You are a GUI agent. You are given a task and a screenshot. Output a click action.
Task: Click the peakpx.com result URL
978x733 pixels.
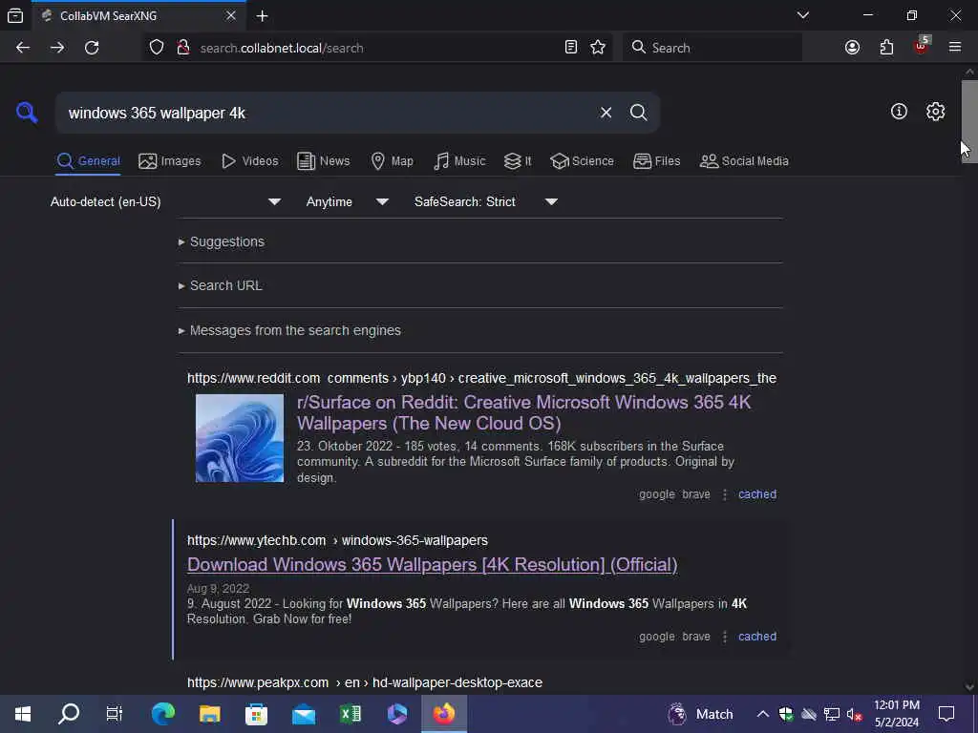[365, 682]
